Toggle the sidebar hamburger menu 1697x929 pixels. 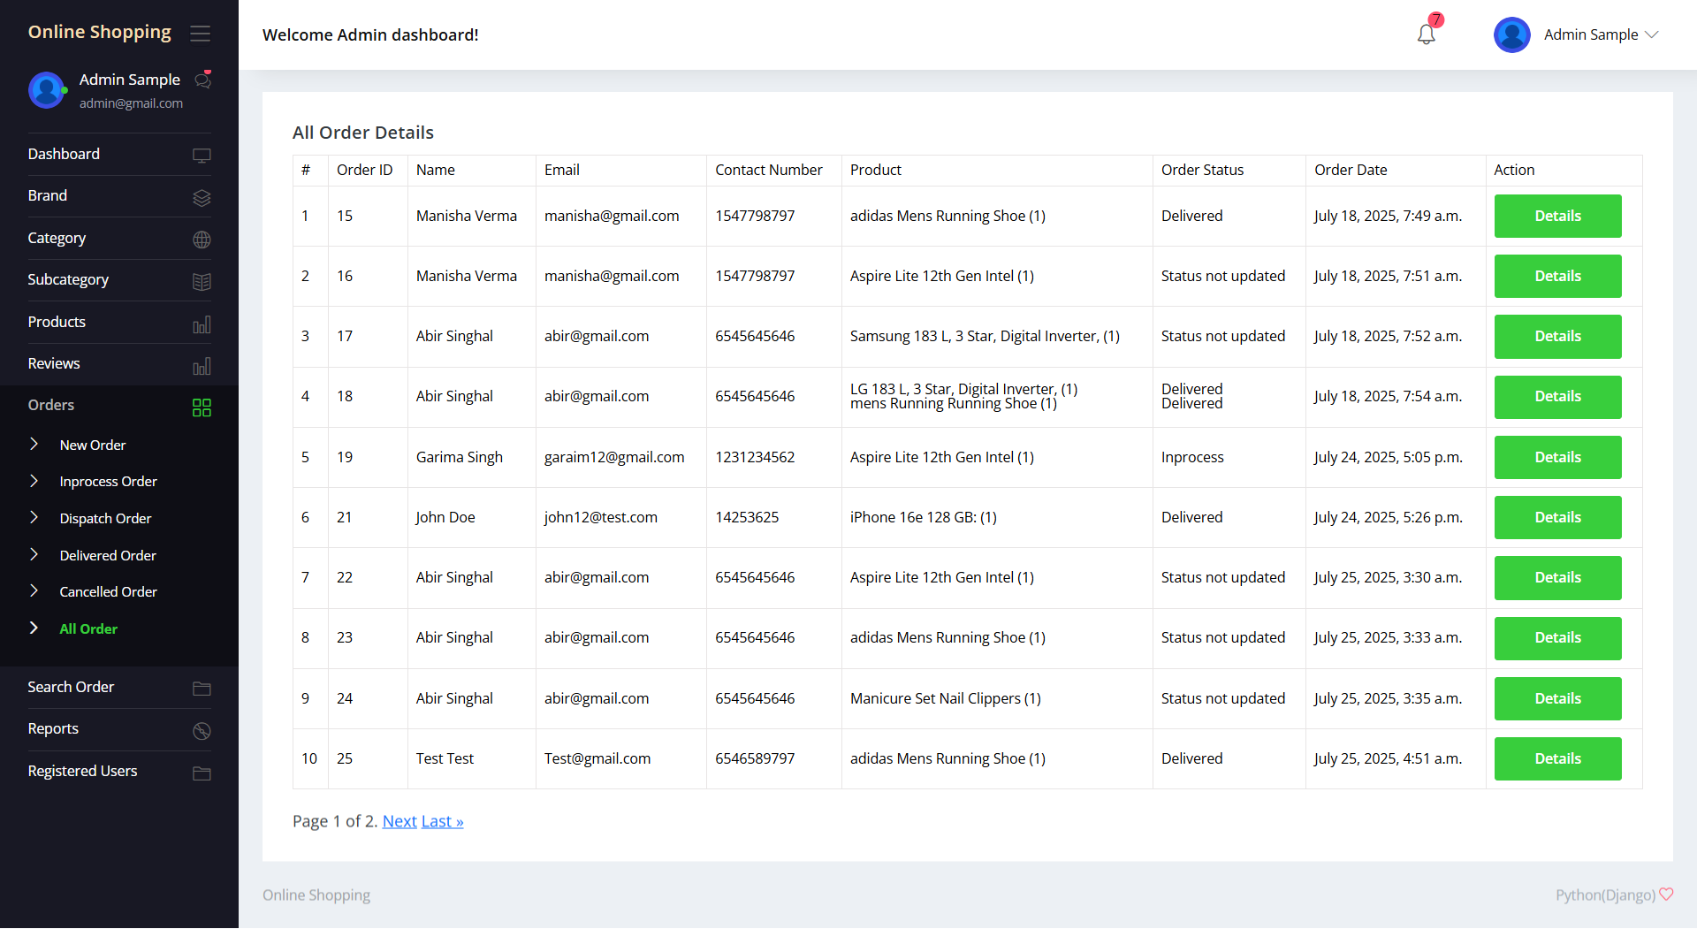click(201, 34)
